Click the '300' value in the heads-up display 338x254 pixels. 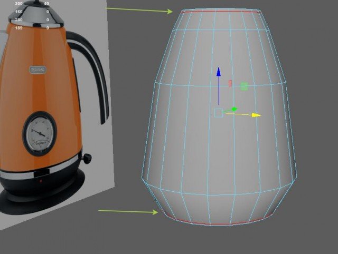click(18, 4)
